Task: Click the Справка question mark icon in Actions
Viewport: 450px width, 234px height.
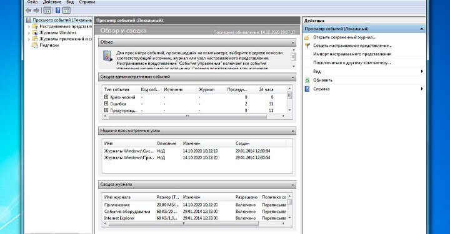Action: [x=307, y=89]
